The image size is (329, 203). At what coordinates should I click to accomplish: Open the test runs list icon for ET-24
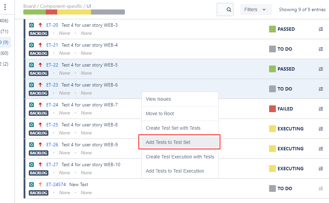click(x=321, y=109)
